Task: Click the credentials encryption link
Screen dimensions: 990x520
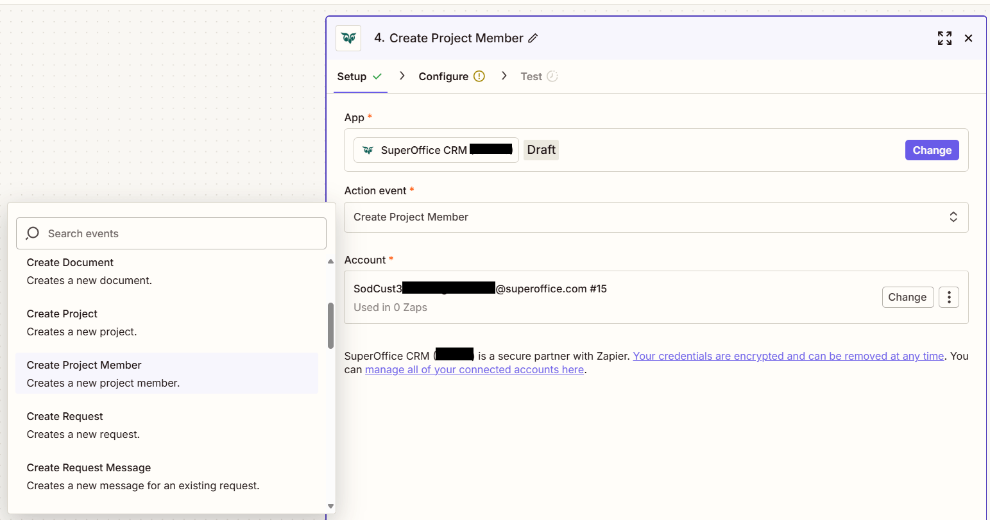Action: point(787,356)
